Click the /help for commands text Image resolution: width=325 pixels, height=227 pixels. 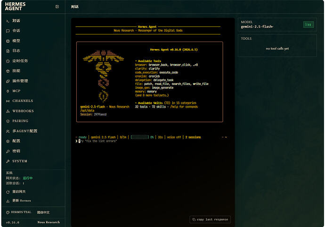point(184,107)
